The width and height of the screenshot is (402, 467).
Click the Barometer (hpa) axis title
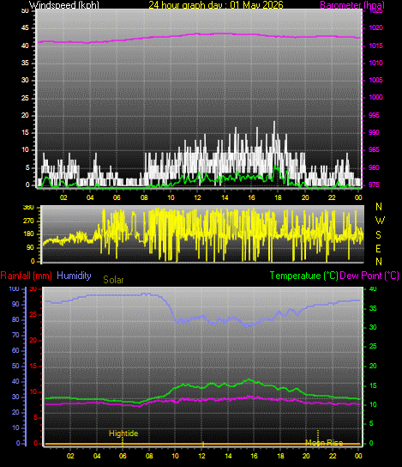352,5
